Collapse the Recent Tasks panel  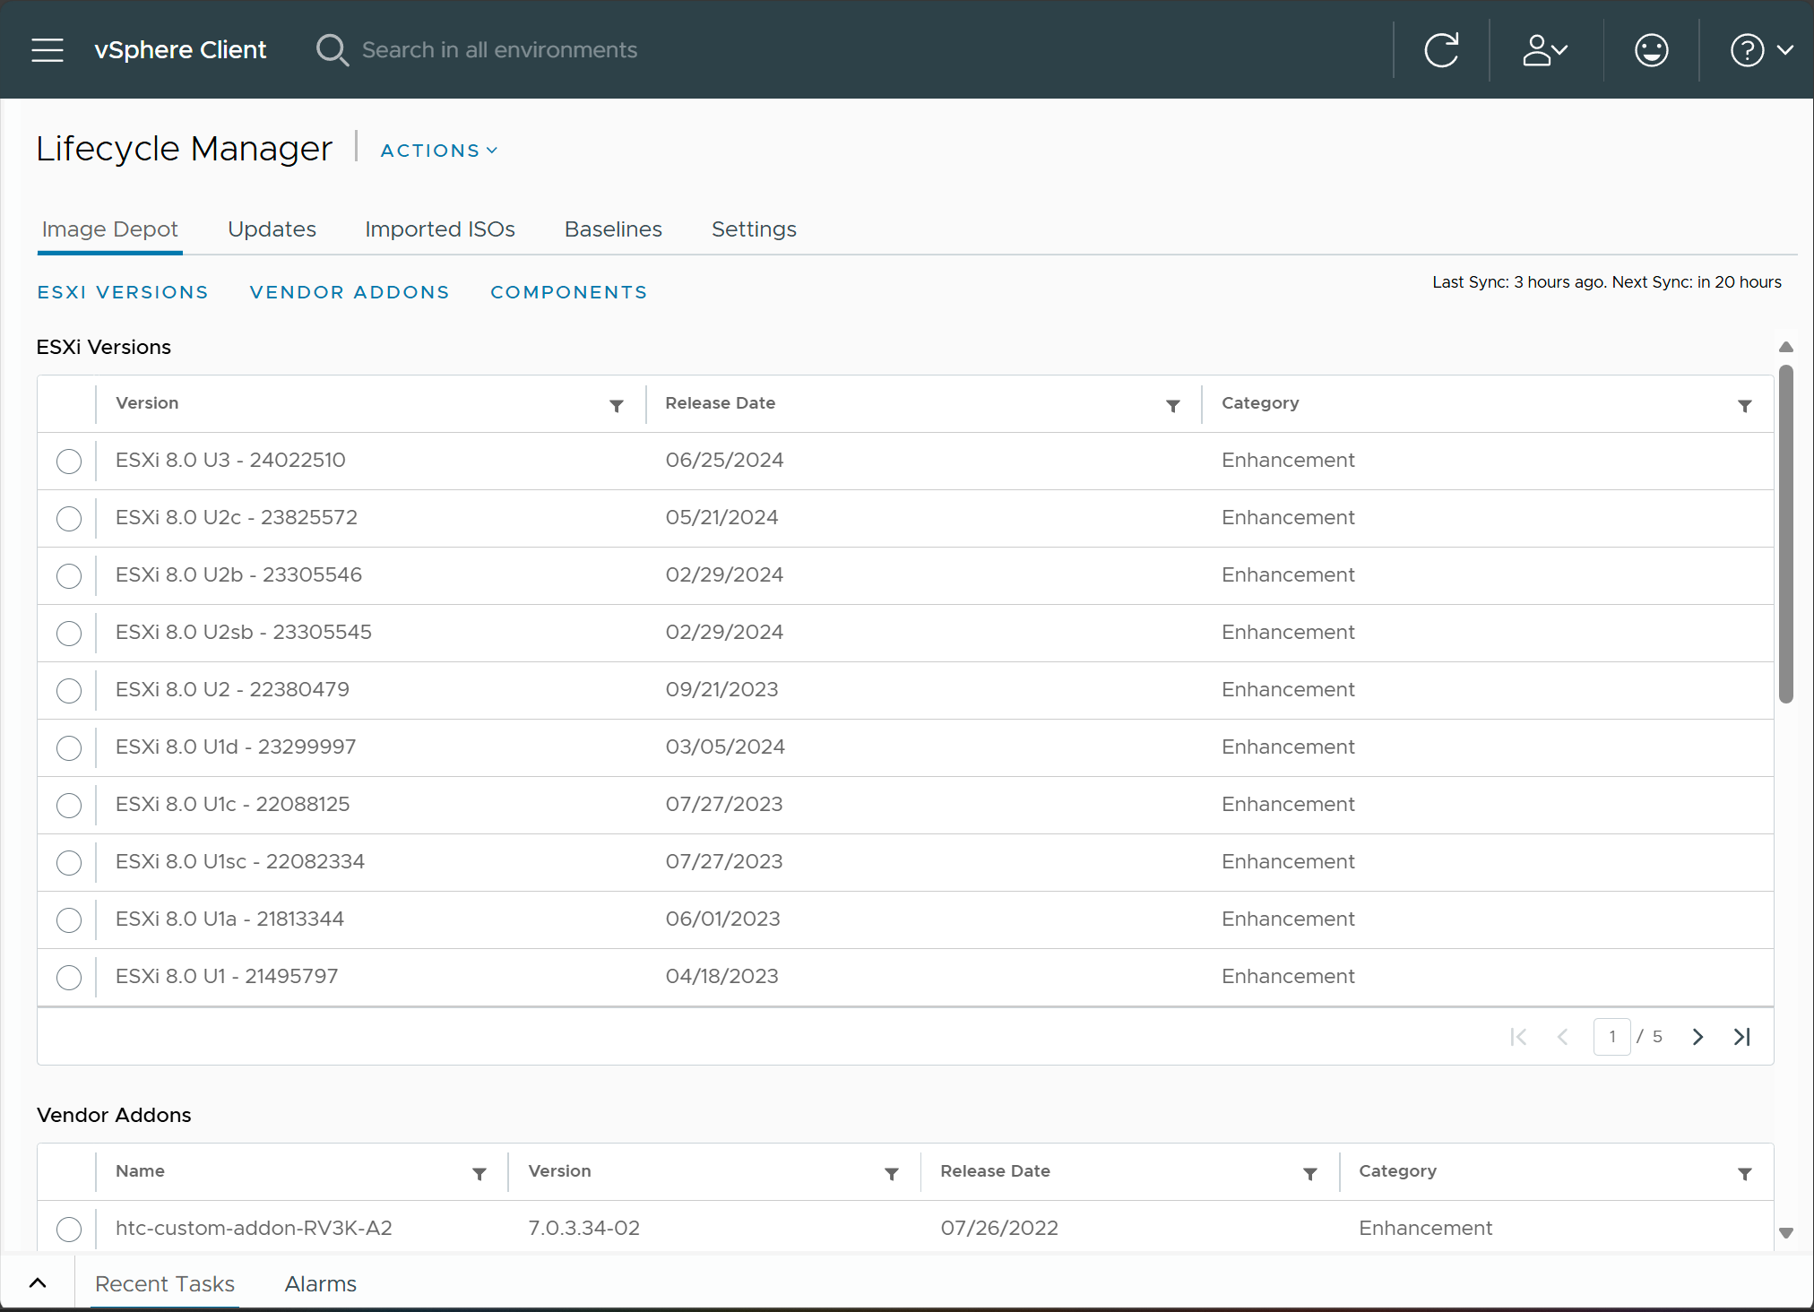(38, 1282)
